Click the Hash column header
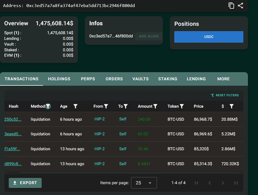The width and height of the screenshot is (258, 195). [14, 106]
